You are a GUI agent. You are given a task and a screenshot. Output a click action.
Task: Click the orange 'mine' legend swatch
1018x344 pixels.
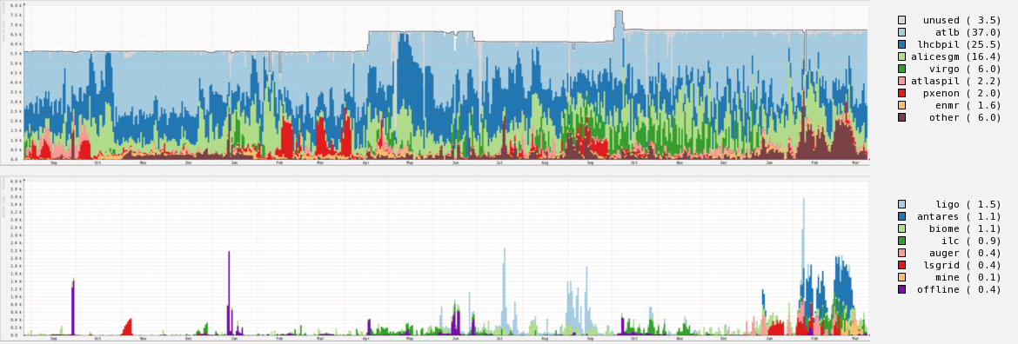[901, 276]
